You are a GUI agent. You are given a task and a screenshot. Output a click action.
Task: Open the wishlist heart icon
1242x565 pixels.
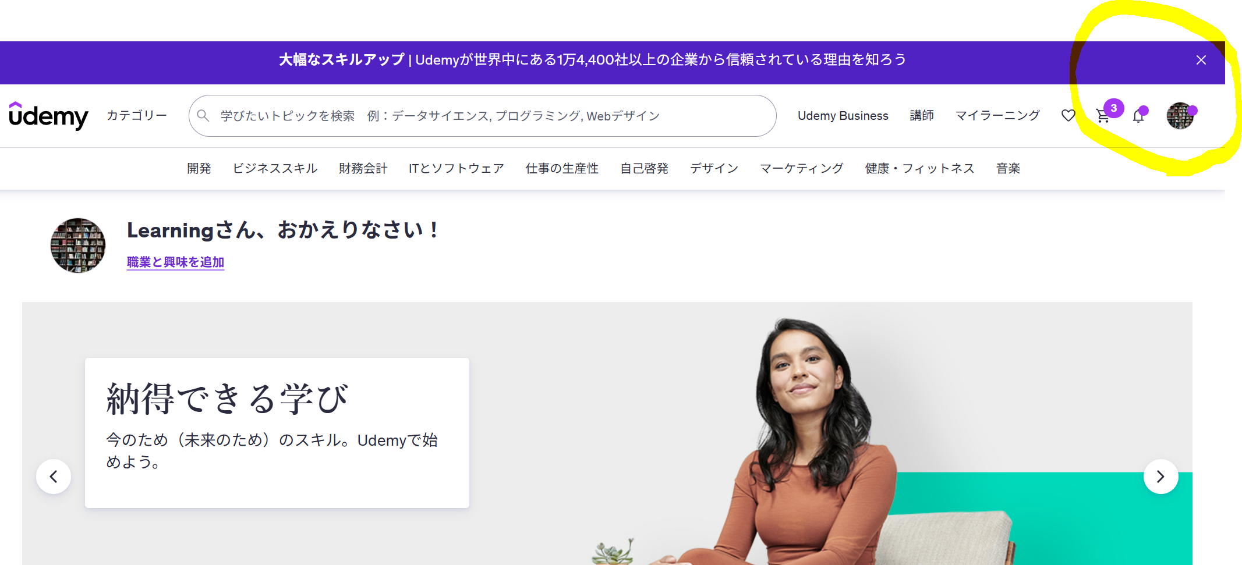1068,115
